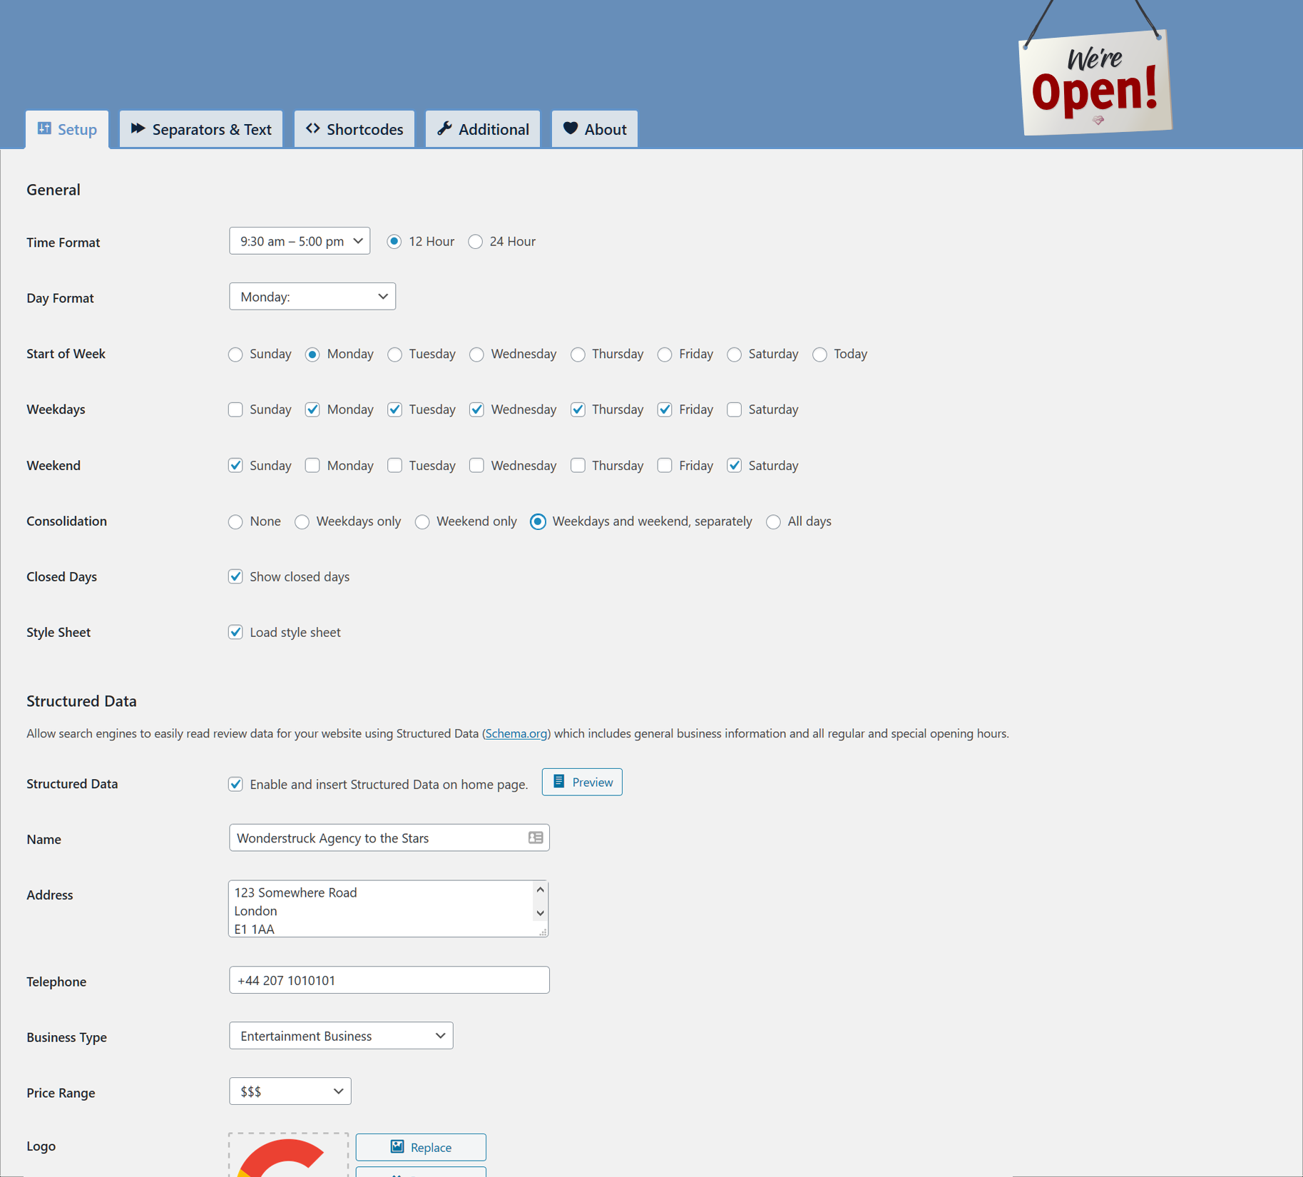Viewport: 1303px width, 1177px height.
Task: Set Start of Week to Sunday
Action: pyautogui.click(x=235, y=355)
